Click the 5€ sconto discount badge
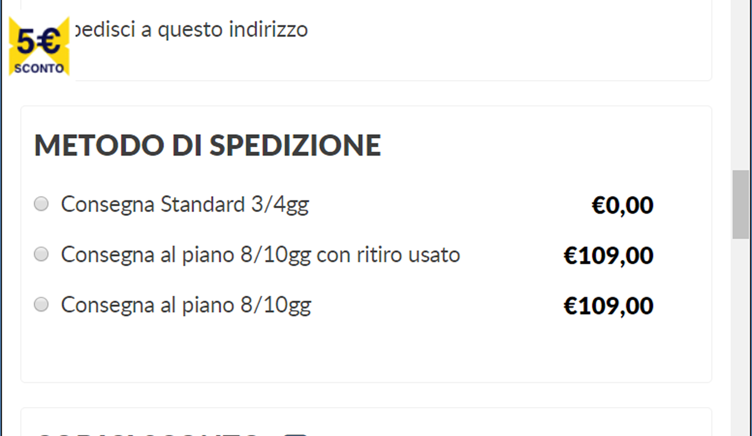Viewport: 752px width, 436px height. [x=39, y=46]
